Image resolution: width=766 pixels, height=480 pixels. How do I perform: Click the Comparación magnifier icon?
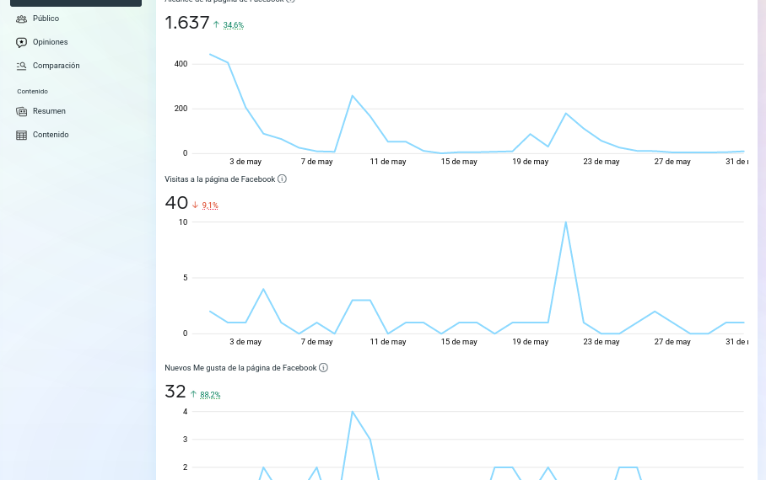point(21,66)
